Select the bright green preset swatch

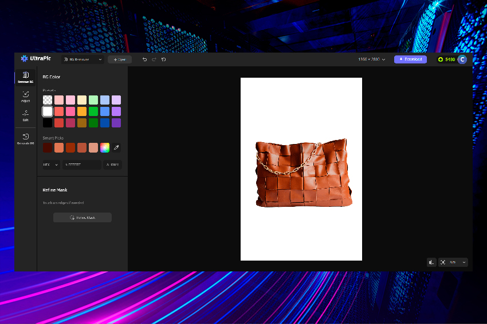pos(93,111)
